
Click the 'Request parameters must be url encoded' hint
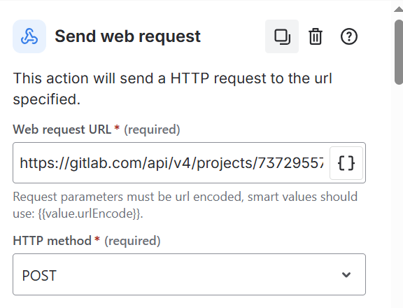pyautogui.click(x=185, y=205)
